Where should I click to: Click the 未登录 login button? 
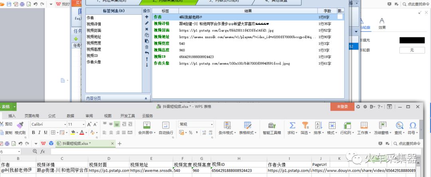pos(342,107)
